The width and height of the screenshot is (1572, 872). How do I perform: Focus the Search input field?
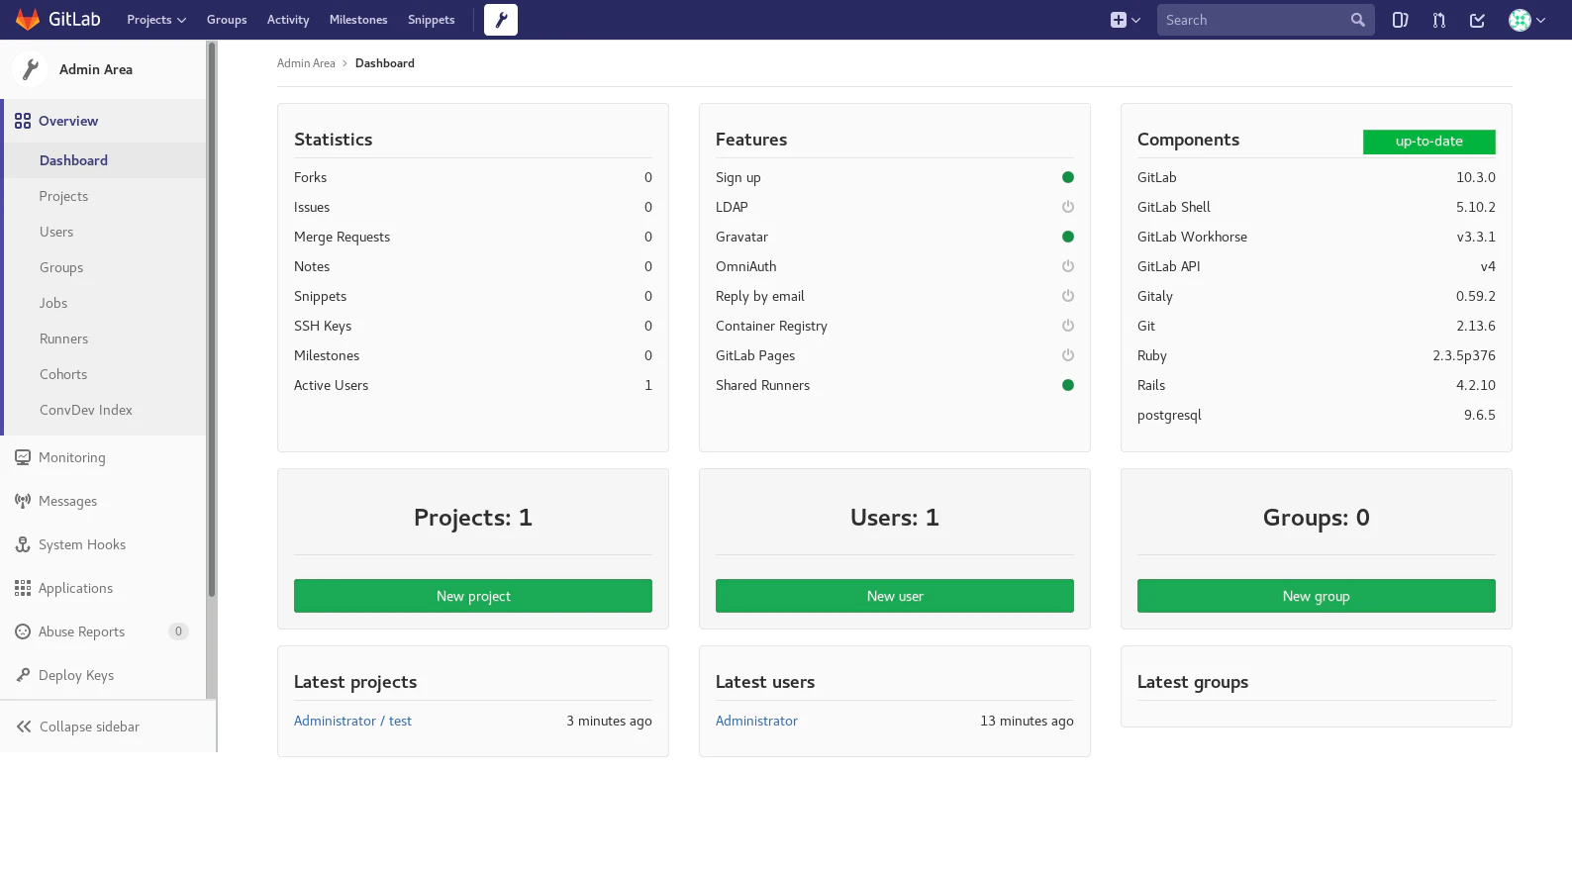(1252, 20)
